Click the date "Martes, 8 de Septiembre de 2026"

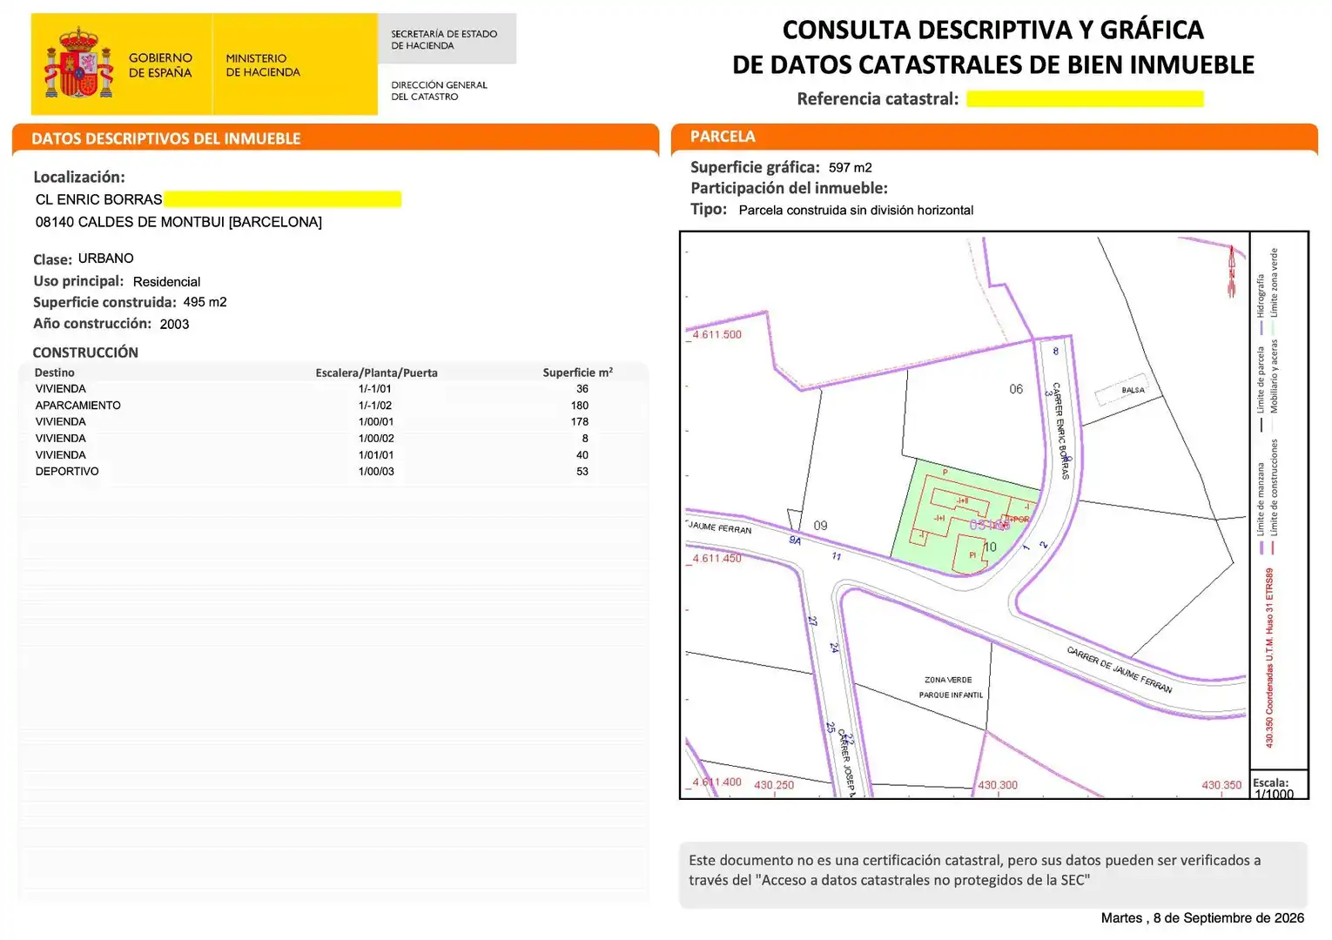(x=1202, y=918)
